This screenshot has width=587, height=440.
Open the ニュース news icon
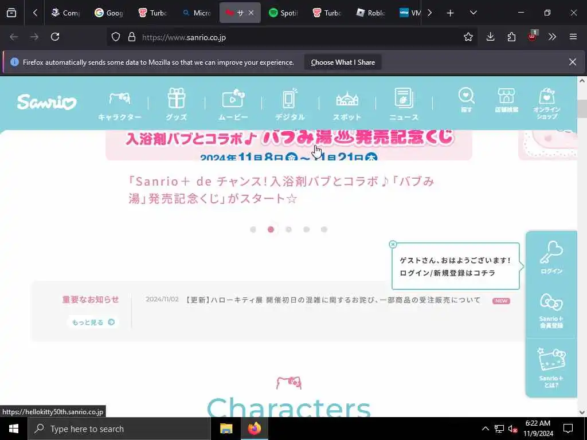click(404, 105)
